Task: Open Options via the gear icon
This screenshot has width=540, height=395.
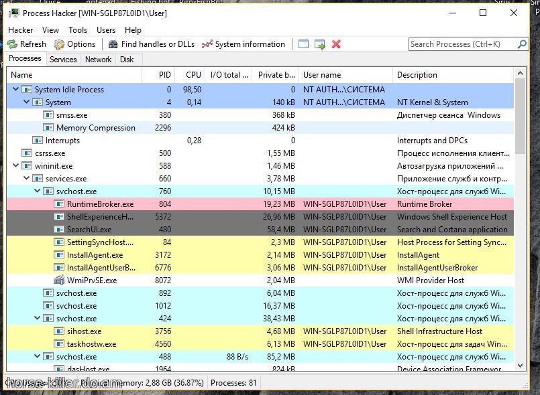Action: (x=59, y=44)
